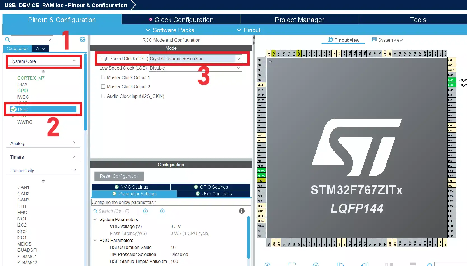Select CORTEX_M7 in System Core
This screenshot has height=266, width=467.
[31, 78]
